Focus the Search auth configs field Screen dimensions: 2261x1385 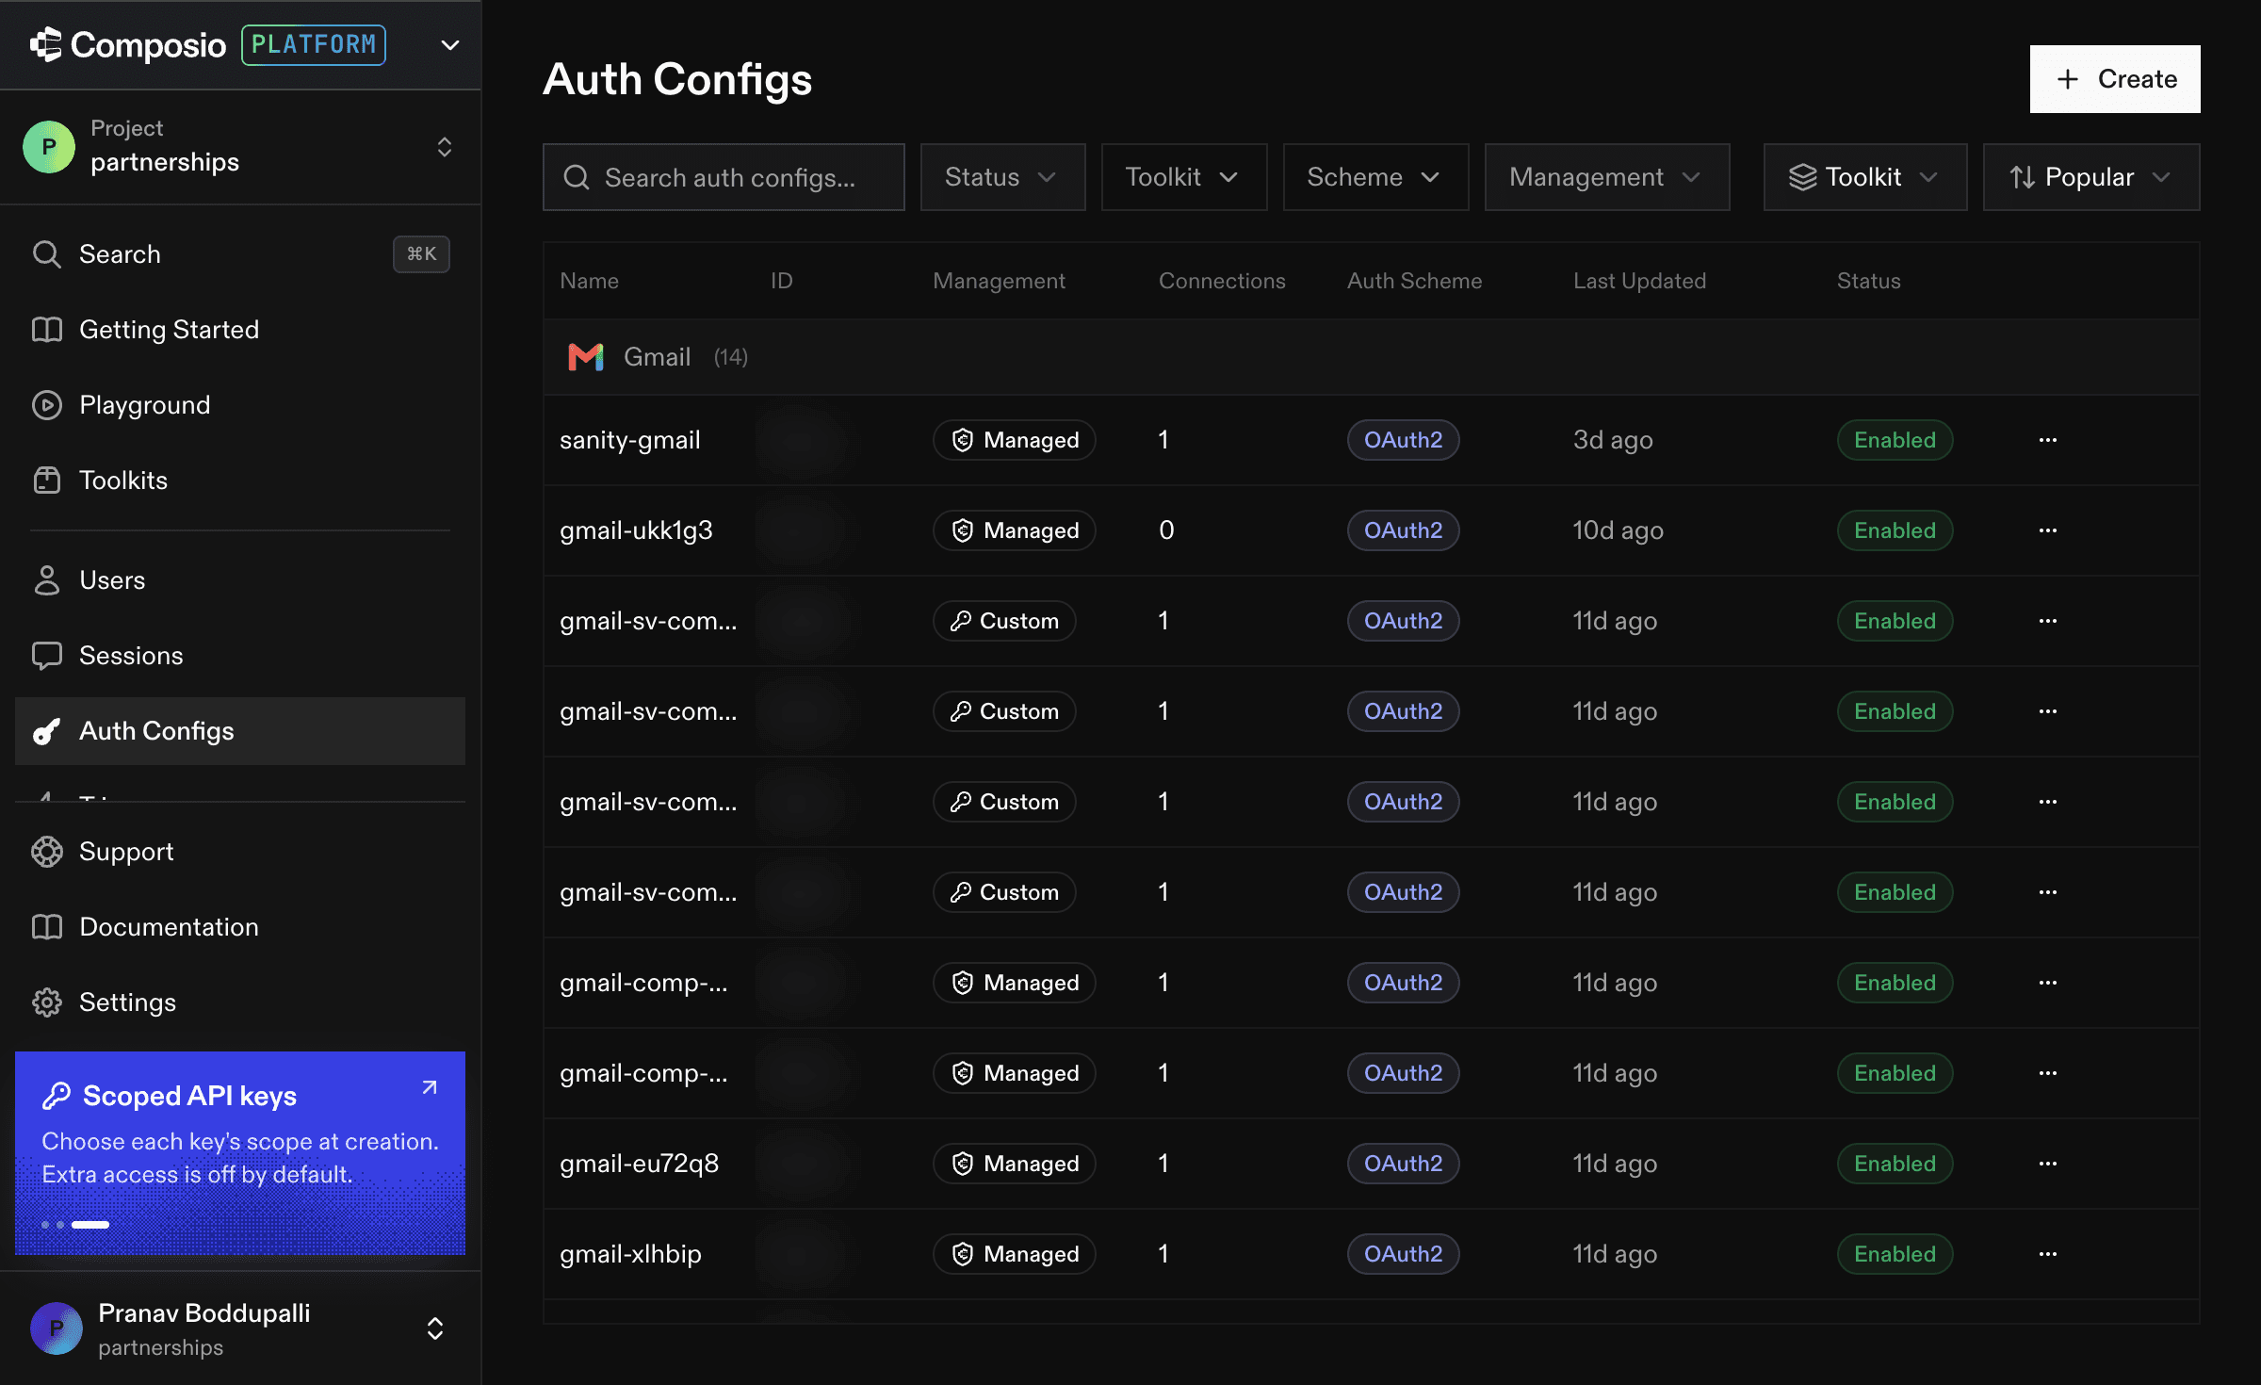(x=724, y=177)
